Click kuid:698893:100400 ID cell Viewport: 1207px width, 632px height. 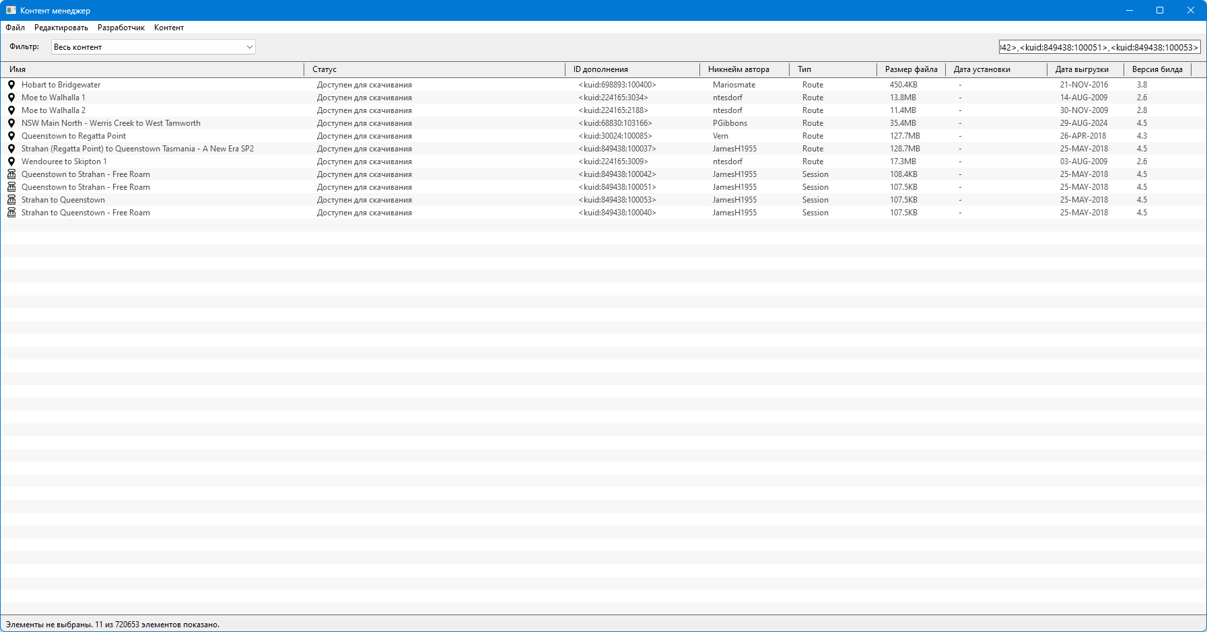pos(617,85)
